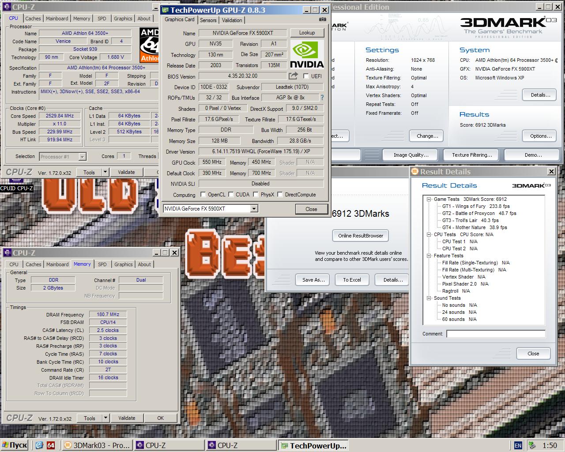The image size is (565, 452).
Task: Click the Save As... button
Action: point(313,280)
